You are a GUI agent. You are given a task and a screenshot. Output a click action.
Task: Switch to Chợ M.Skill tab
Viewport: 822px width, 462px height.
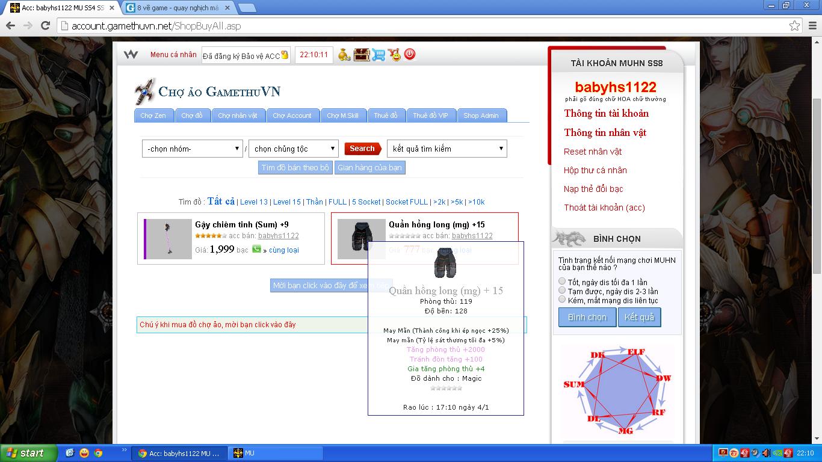(342, 115)
